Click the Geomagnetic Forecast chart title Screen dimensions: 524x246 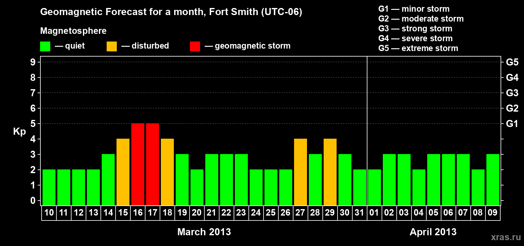pos(171,12)
